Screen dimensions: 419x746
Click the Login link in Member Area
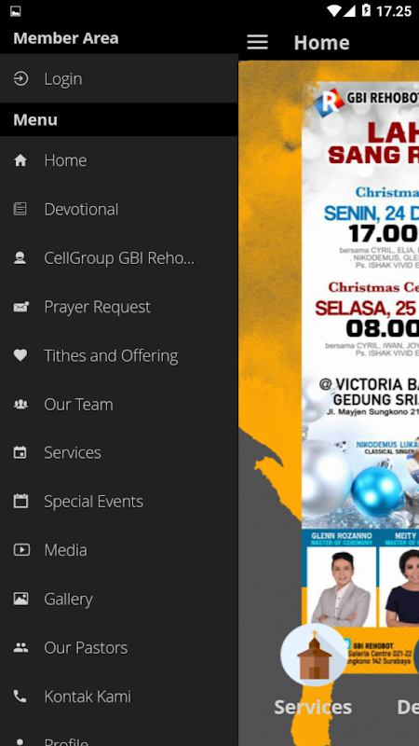(x=119, y=78)
